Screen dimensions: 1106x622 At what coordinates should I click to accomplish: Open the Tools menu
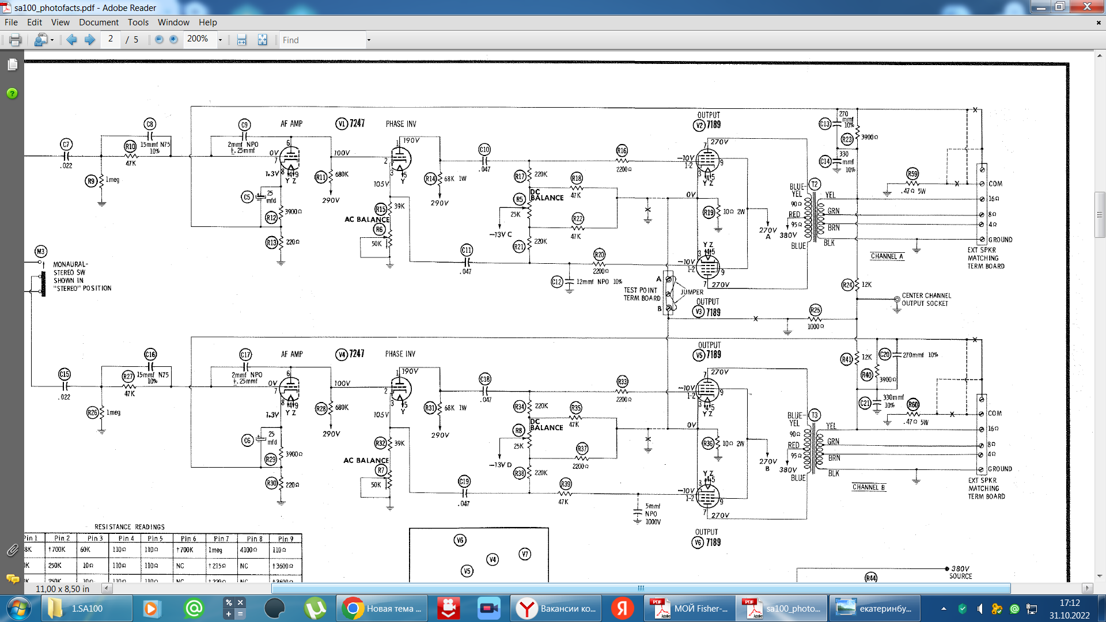point(138,22)
